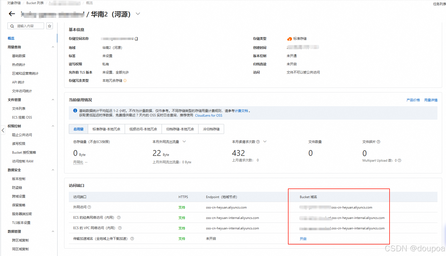The height and width of the screenshot is (256, 446).
Task: Open 区域和运营商统计 in sidebar
Action: 25,74
